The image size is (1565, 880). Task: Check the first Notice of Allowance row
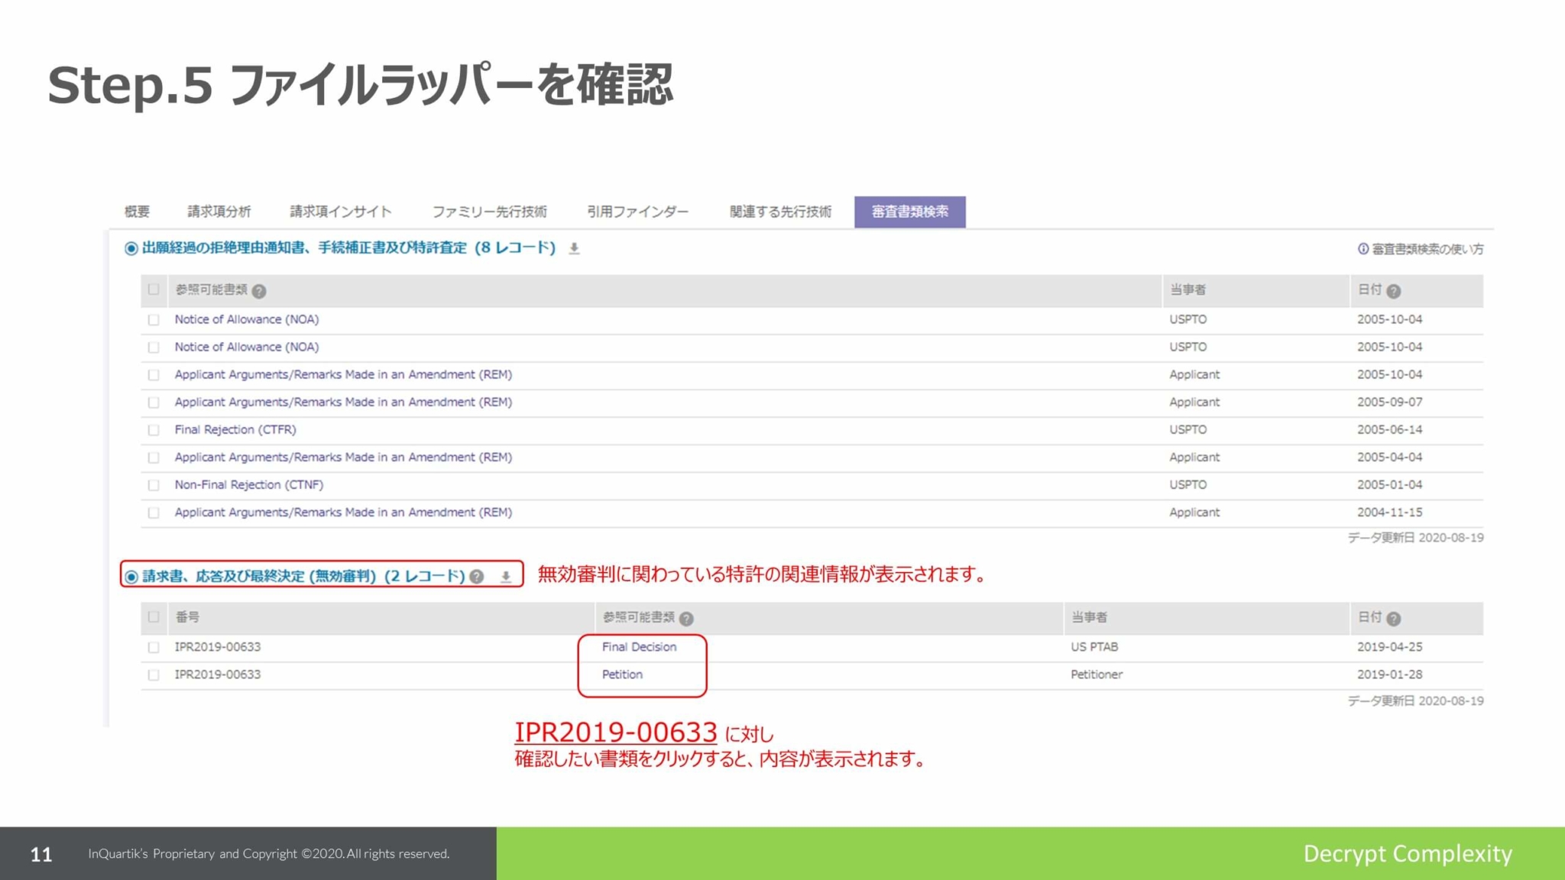click(154, 320)
